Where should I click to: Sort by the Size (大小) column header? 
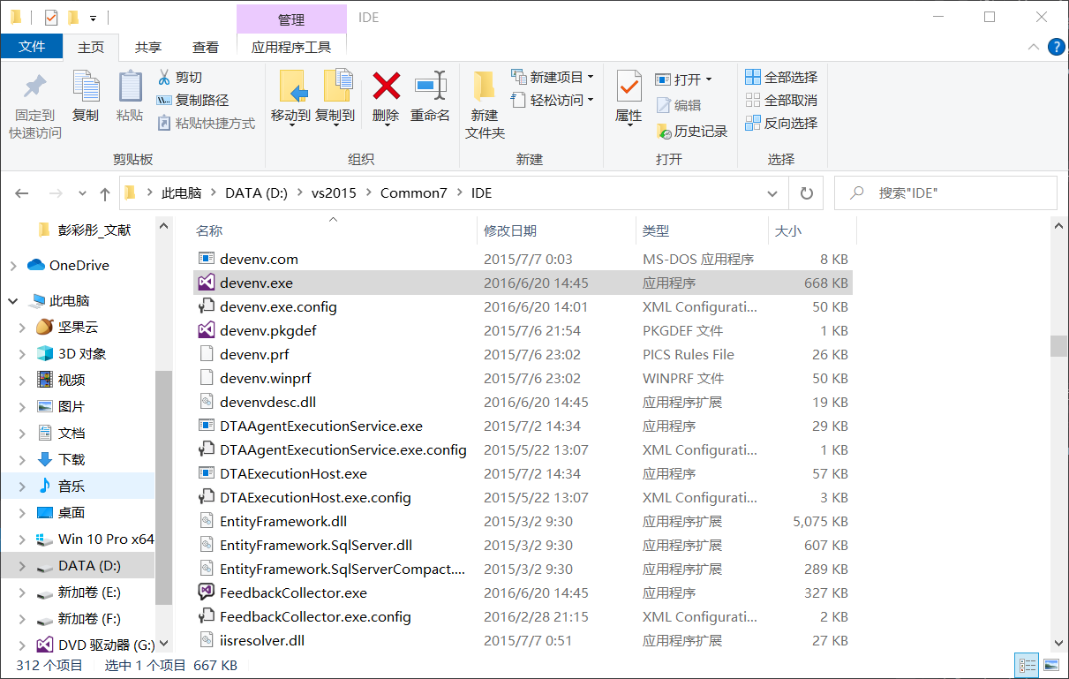[x=811, y=230]
